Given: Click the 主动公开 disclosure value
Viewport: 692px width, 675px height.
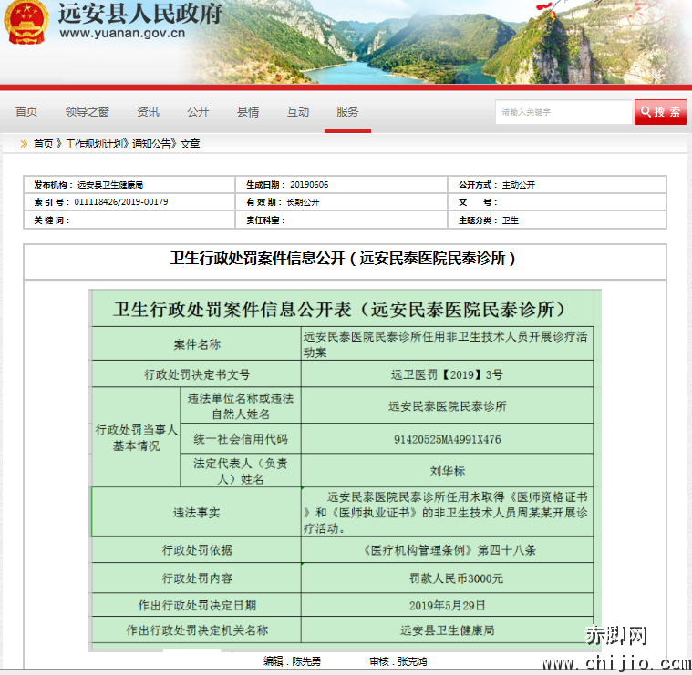Looking at the screenshot, I should (x=518, y=185).
